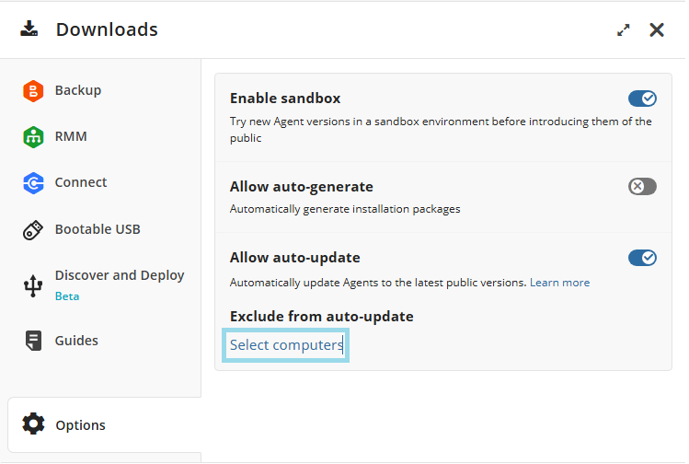689x464 pixels.
Task: Click the Options gear icon
Action: tap(33, 424)
